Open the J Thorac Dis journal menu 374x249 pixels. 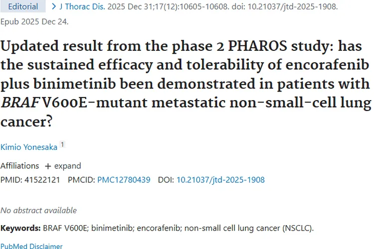(82, 7)
